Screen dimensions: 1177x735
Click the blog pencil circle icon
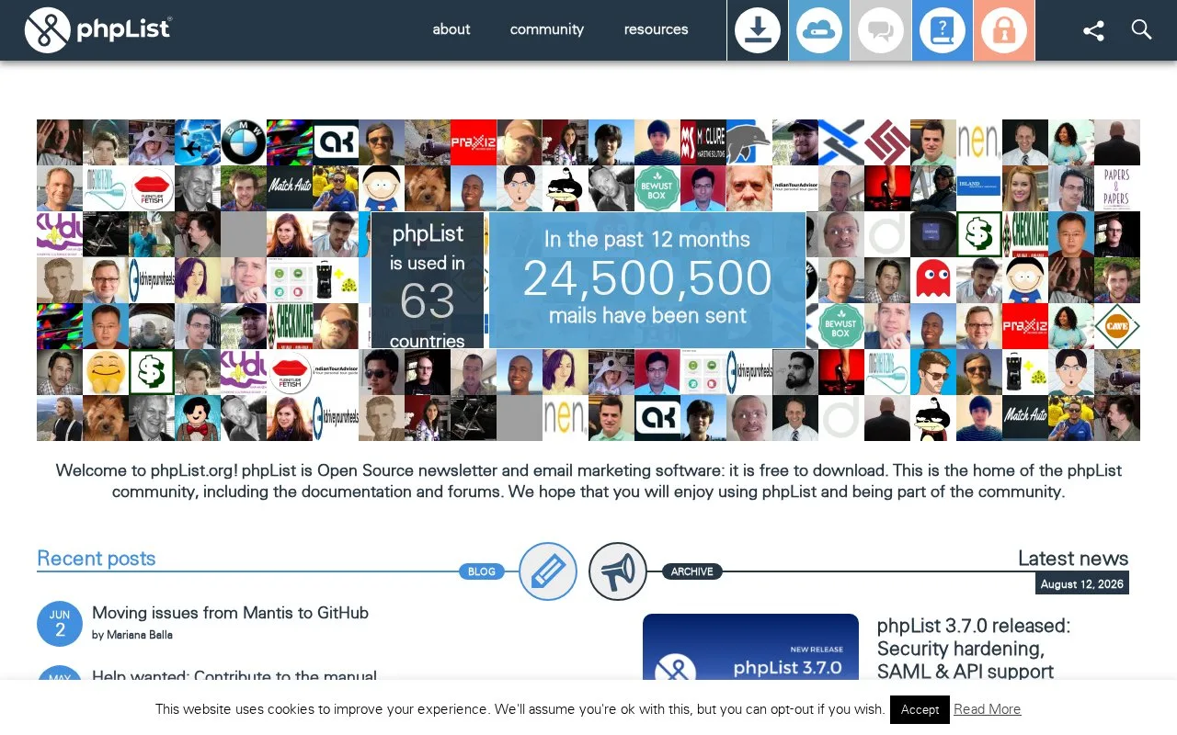[548, 571]
